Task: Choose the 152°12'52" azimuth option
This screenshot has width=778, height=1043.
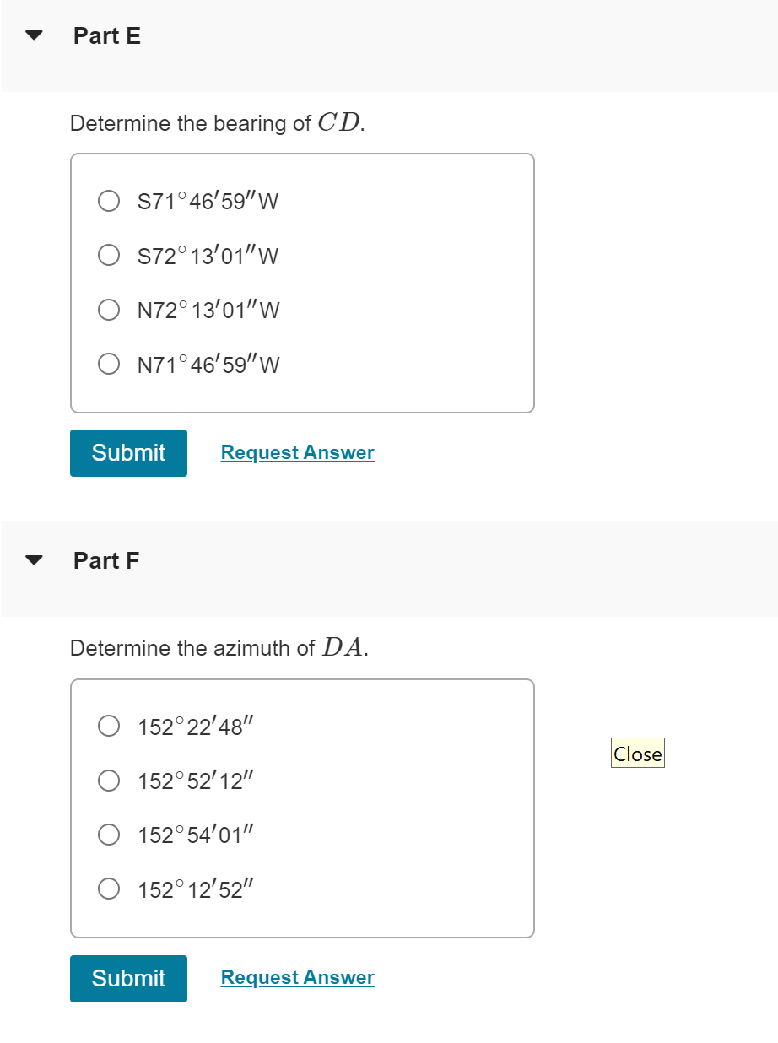Action: point(108,889)
